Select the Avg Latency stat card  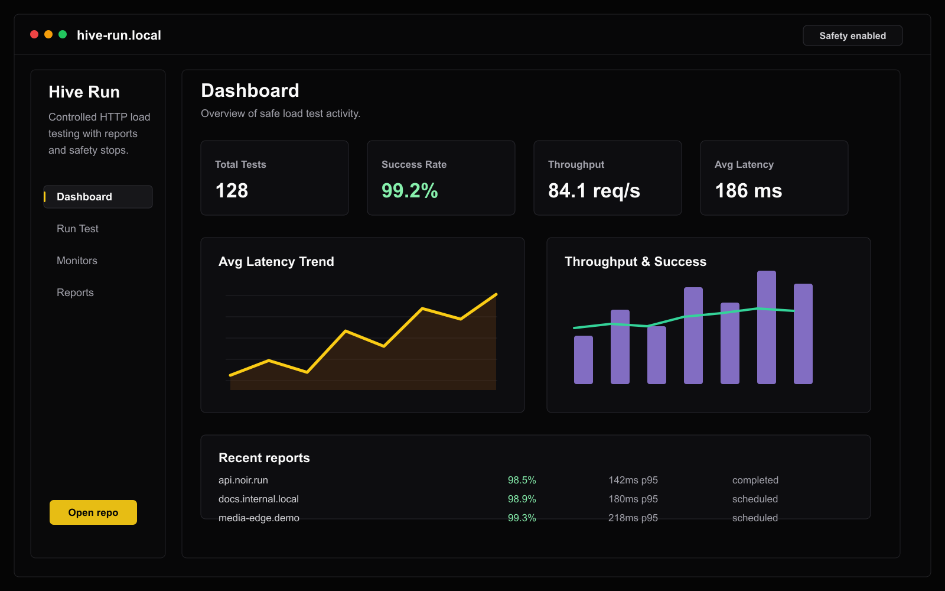point(774,178)
